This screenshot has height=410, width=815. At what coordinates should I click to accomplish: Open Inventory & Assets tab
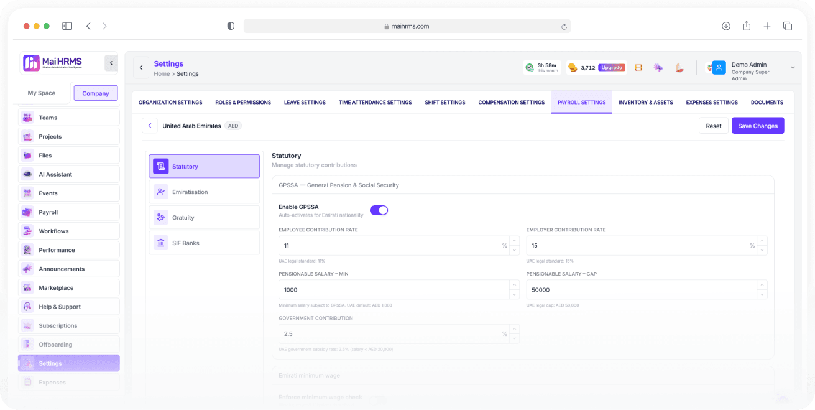(x=646, y=102)
